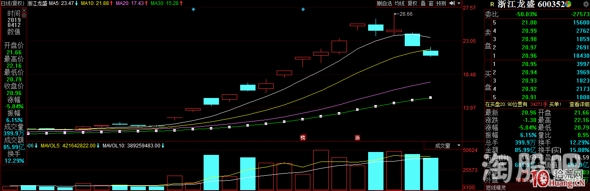Click the 委比 -50.03% value
Viewport: 590px width, 191px height.
pos(526,14)
